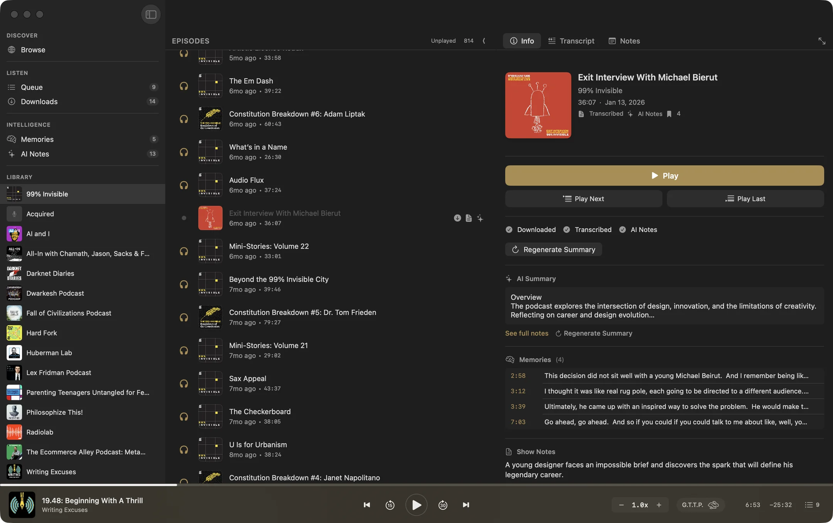Select Constitution Breakdown #5: Dr. Tom Frieden
833x523 pixels.
pyautogui.click(x=331, y=317)
